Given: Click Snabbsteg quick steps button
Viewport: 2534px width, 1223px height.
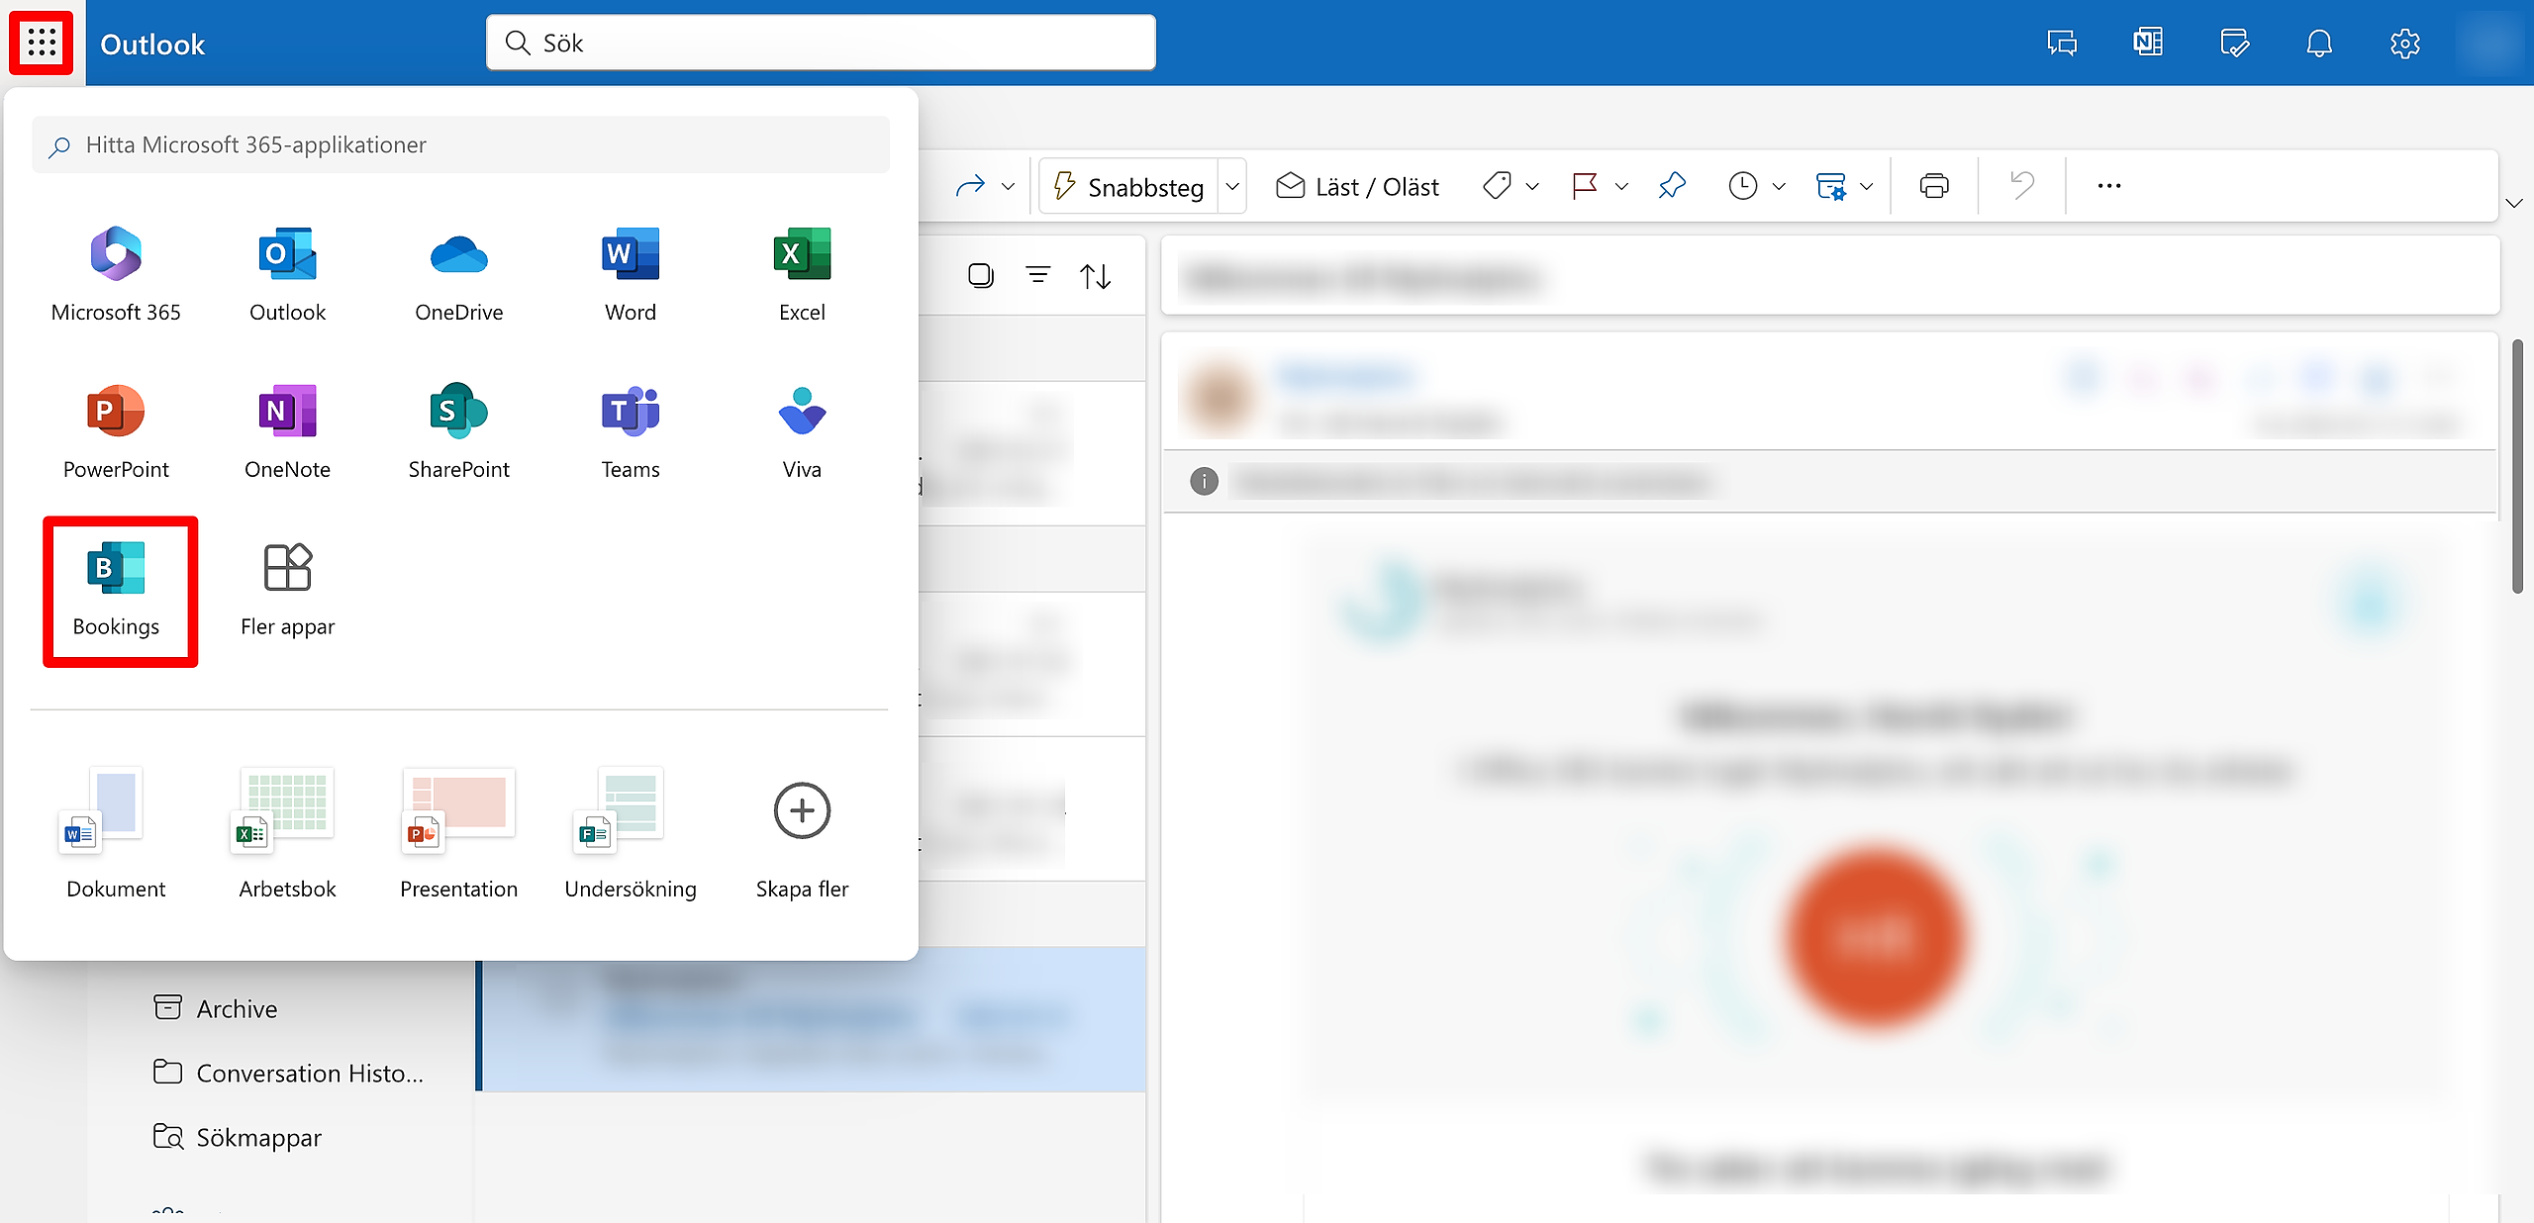Looking at the screenshot, I should 1128,186.
